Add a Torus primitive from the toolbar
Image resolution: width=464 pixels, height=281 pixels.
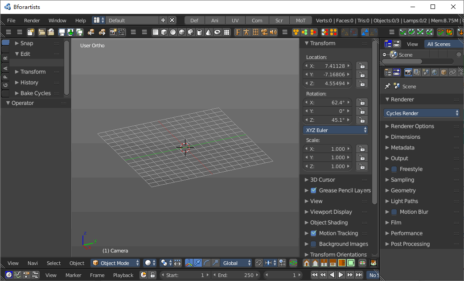coord(217,32)
